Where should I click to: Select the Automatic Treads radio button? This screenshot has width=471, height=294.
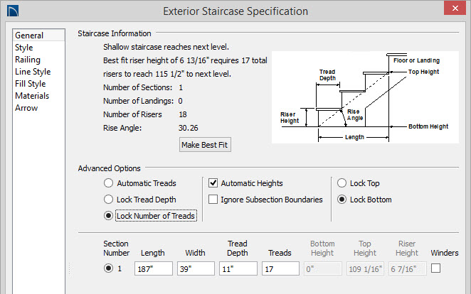click(x=109, y=183)
